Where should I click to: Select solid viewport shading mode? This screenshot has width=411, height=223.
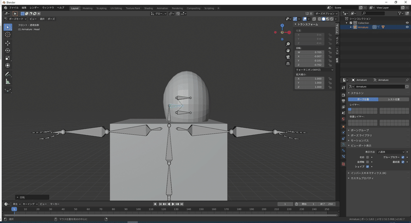click(324, 19)
